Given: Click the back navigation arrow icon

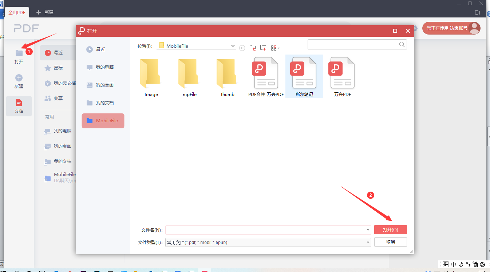Looking at the screenshot, I should (x=242, y=48).
